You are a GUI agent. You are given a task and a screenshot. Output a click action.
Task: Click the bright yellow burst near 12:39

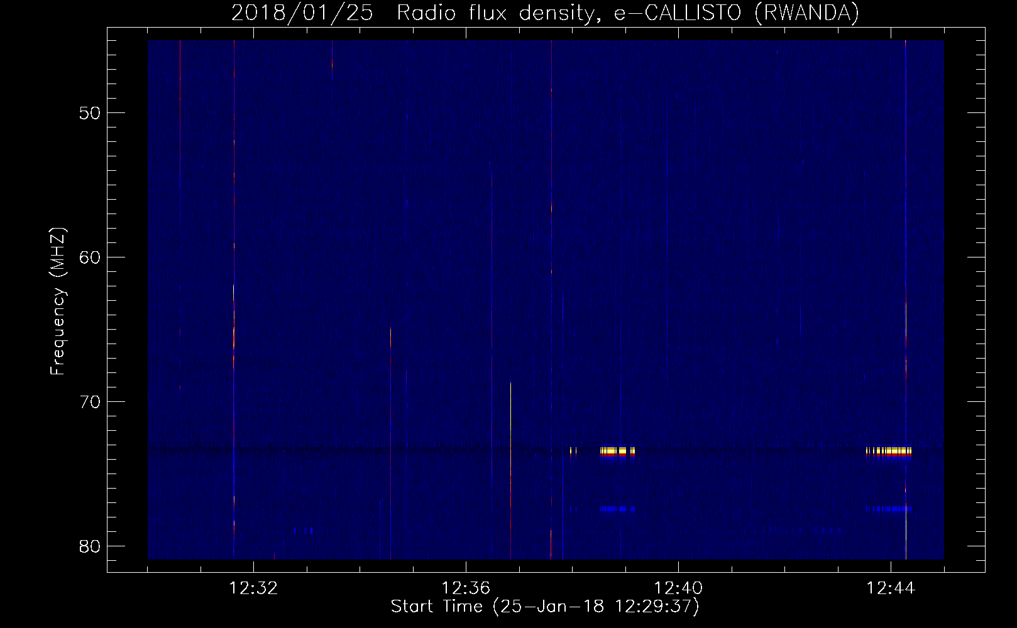tap(617, 452)
